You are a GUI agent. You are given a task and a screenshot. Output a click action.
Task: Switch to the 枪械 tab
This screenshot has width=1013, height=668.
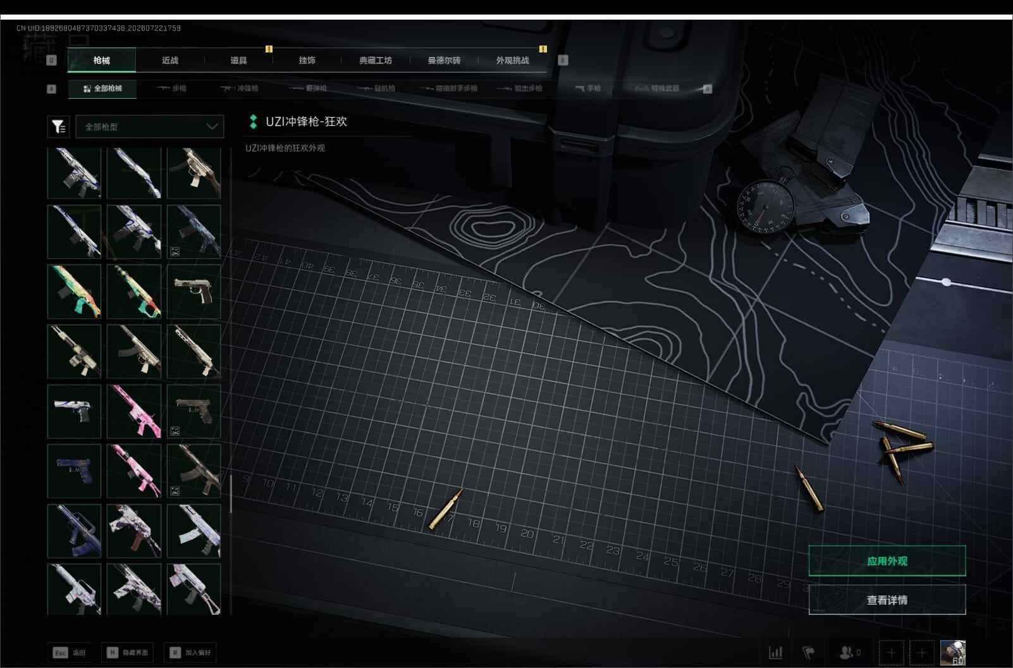click(x=101, y=60)
